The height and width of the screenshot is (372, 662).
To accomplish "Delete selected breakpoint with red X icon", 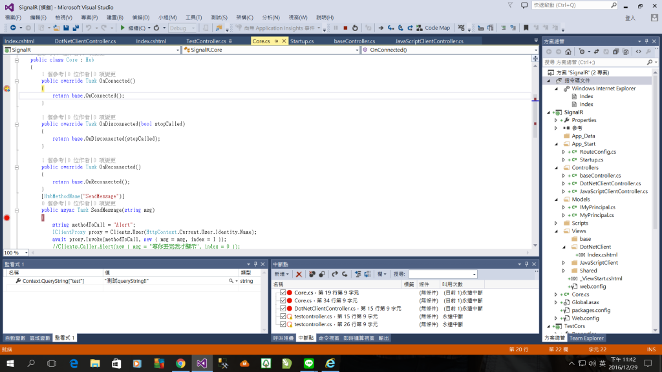I will coord(299,274).
